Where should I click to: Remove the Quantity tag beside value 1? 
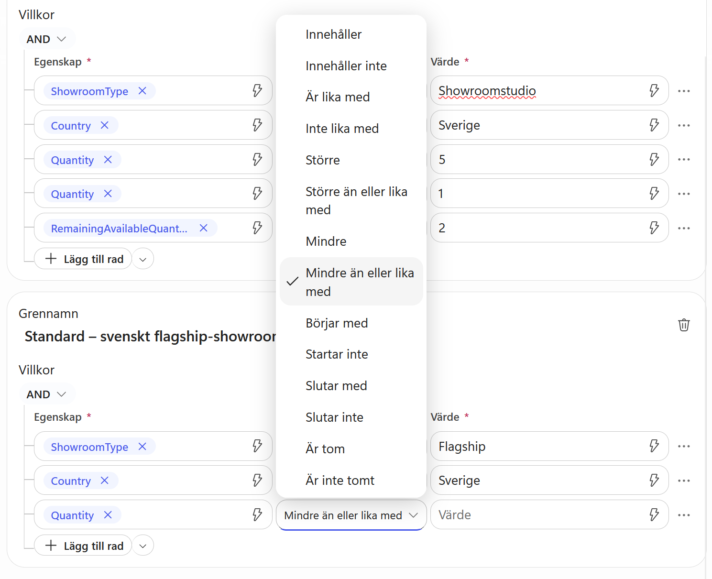pyautogui.click(x=108, y=194)
